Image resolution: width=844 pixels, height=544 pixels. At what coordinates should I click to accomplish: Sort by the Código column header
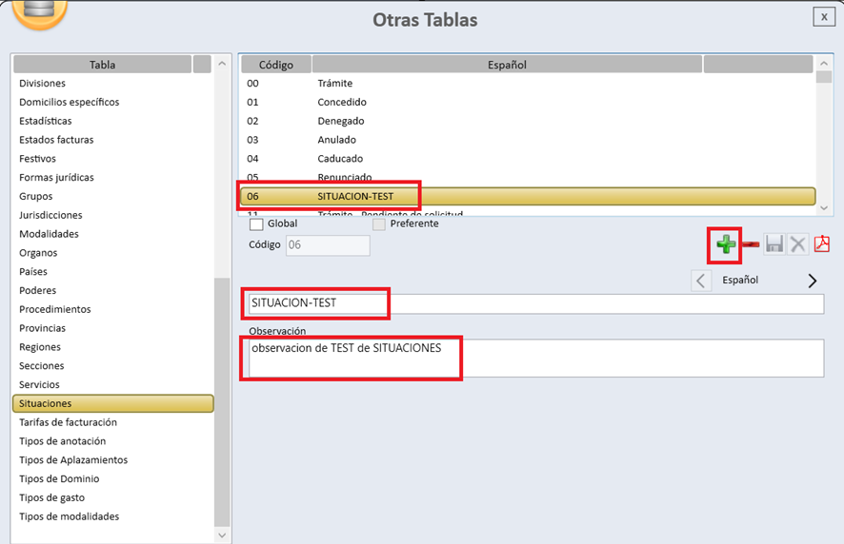tap(276, 65)
